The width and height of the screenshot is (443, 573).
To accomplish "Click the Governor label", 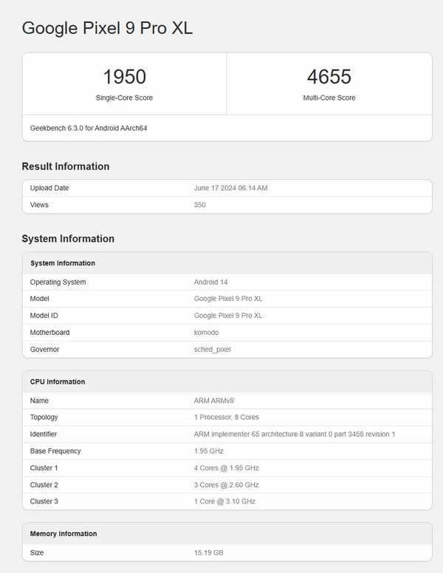I will click(44, 350).
